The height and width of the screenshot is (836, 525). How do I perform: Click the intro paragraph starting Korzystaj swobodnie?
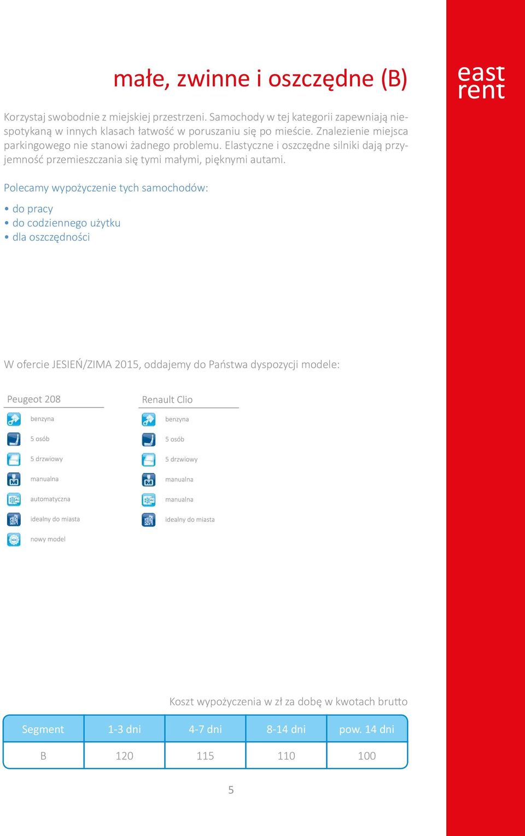[206, 138]
